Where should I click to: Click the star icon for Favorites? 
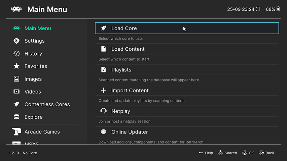[16, 66]
